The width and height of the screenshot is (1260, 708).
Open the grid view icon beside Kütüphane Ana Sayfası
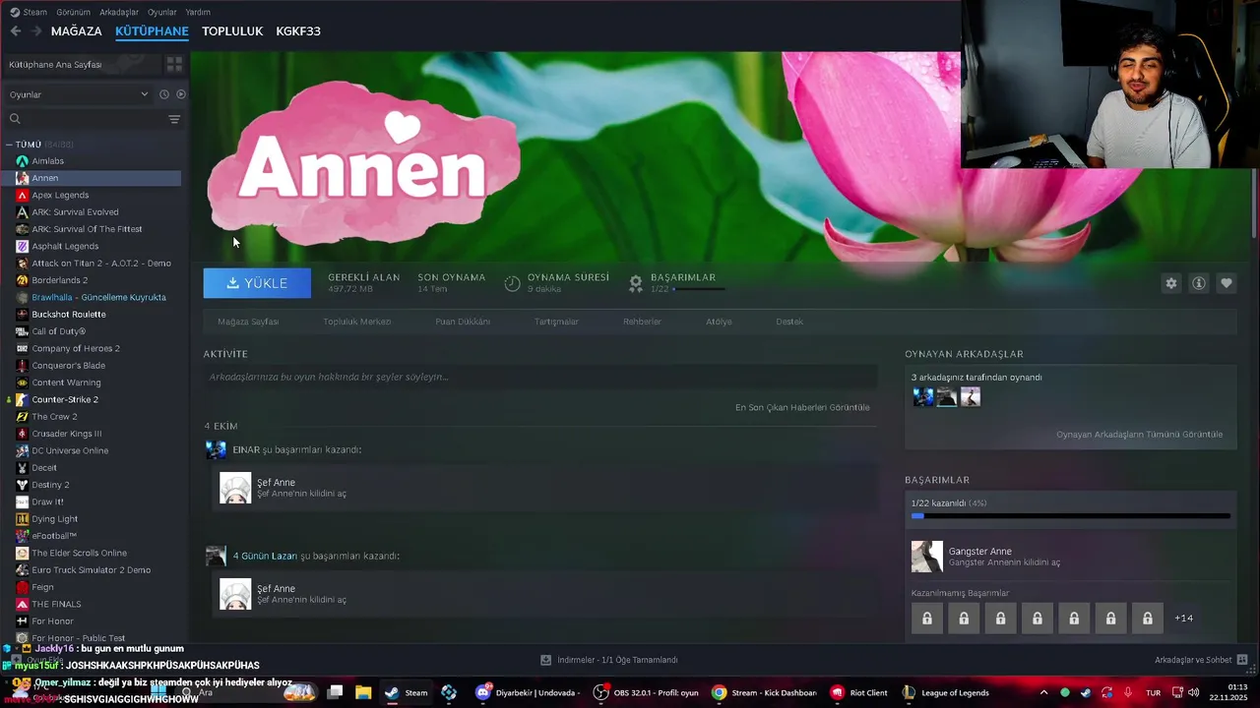point(174,64)
